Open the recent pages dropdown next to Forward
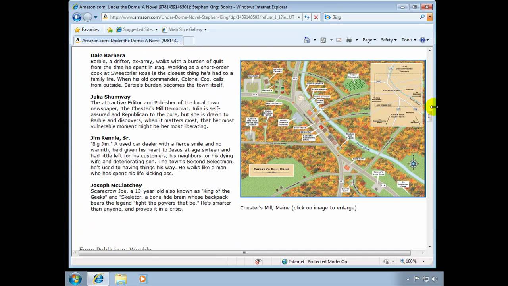This screenshot has height=286, width=508. (96, 17)
